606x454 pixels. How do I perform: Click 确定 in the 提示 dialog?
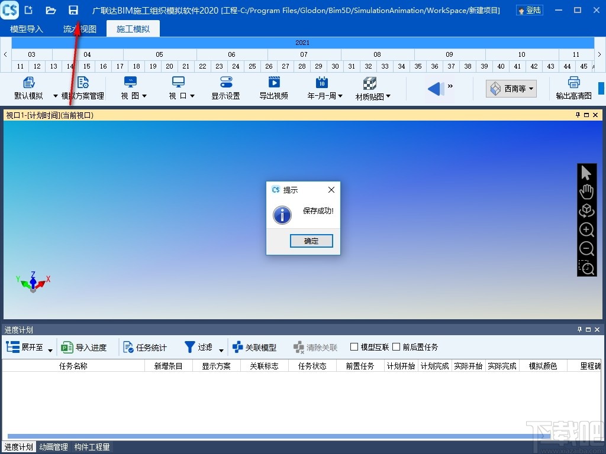click(x=311, y=241)
